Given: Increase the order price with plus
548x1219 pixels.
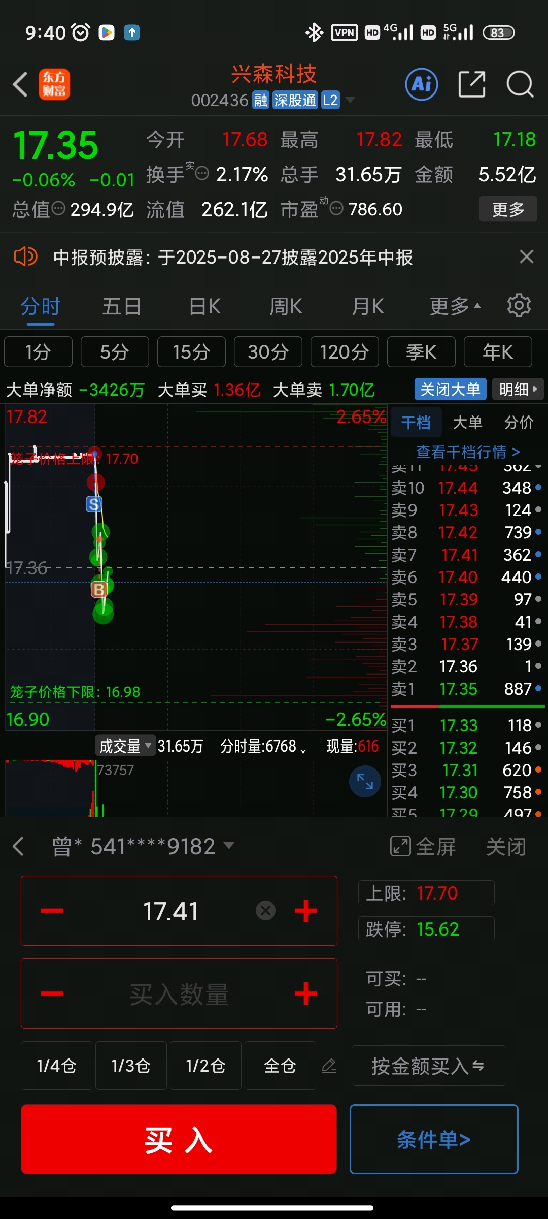Looking at the screenshot, I should coord(306,911).
